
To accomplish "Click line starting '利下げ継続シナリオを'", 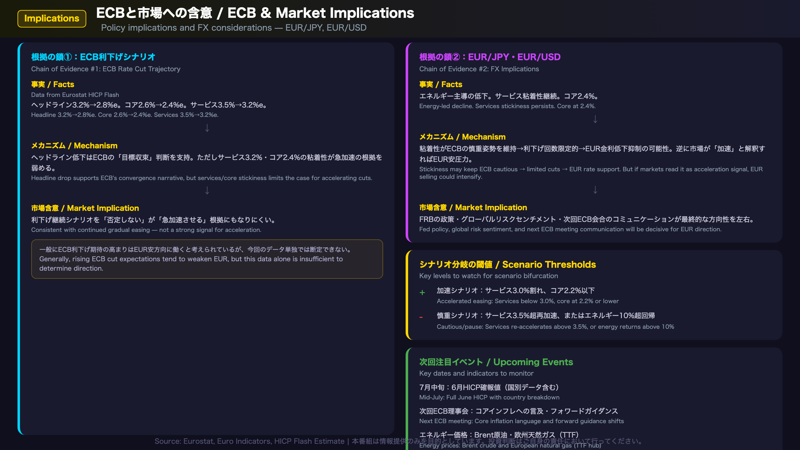I will pos(153,220).
